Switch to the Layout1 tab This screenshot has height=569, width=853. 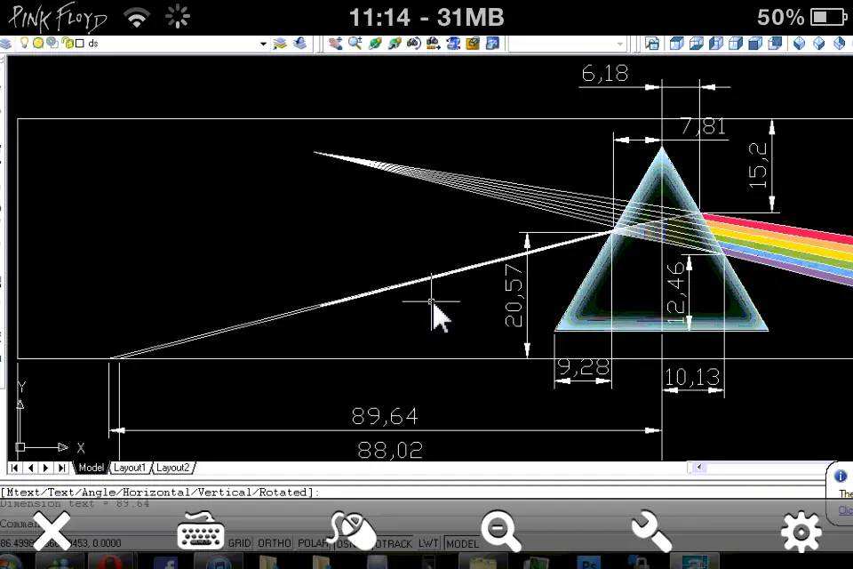pyautogui.click(x=130, y=468)
